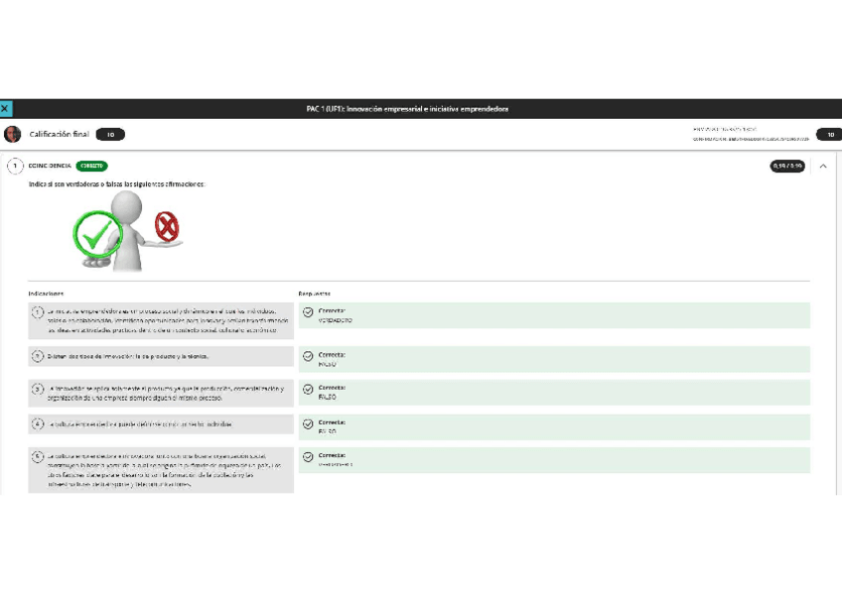
Task: Click the checkmark icon beside the VERDADERO answer
Action: 308,312
